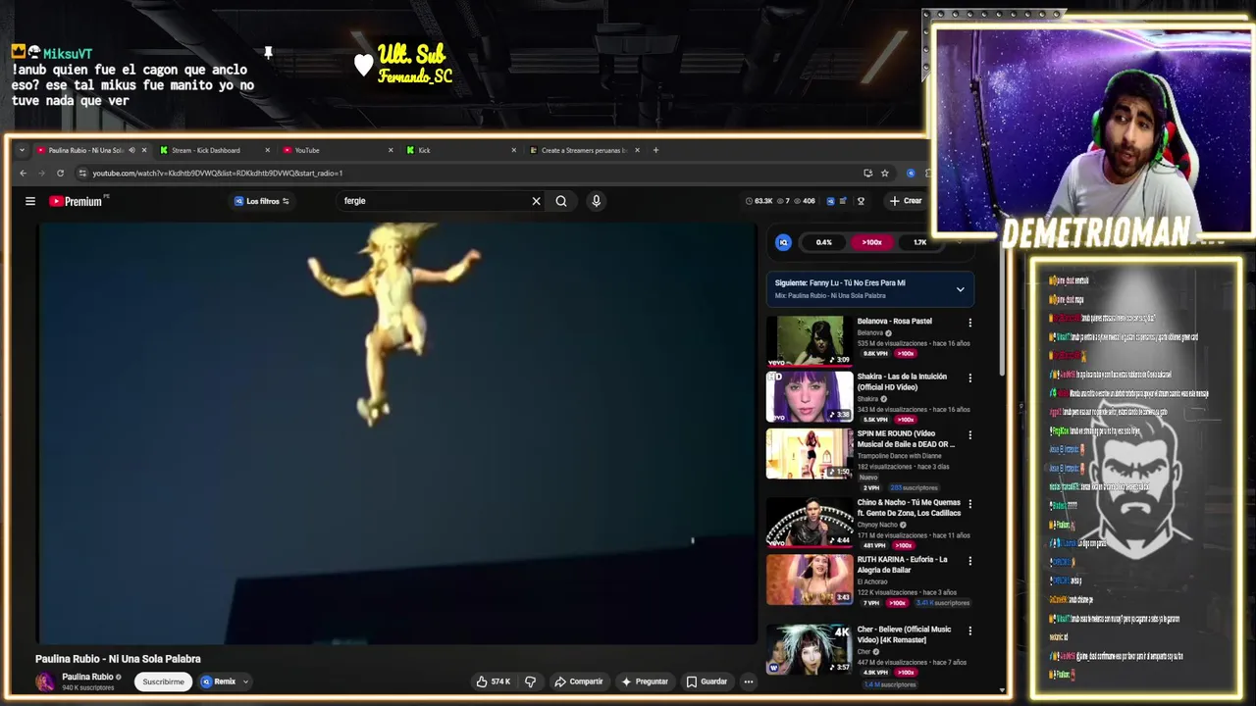The image size is (1256, 706).
Task: Click the '1.7K' stat pill
Action: click(919, 242)
